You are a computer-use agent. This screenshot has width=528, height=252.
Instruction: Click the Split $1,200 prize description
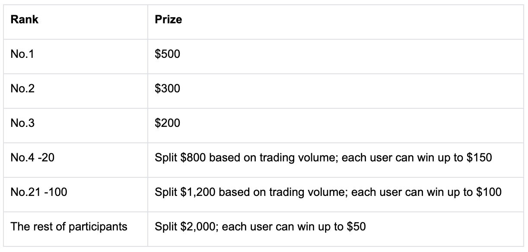point(328,192)
